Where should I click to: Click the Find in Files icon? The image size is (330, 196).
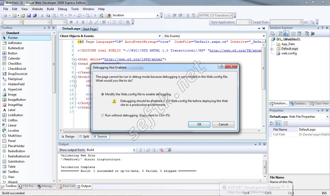click(x=109, y=15)
